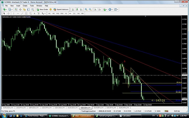The height and width of the screenshot is (118, 189).
Task: Click the Zoom Out magnifier icon
Action: 90,9
